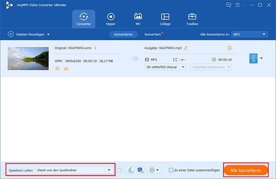This screenshot has width=276, height=179.
Task: Open the MV tab
Action: (138, 19)
